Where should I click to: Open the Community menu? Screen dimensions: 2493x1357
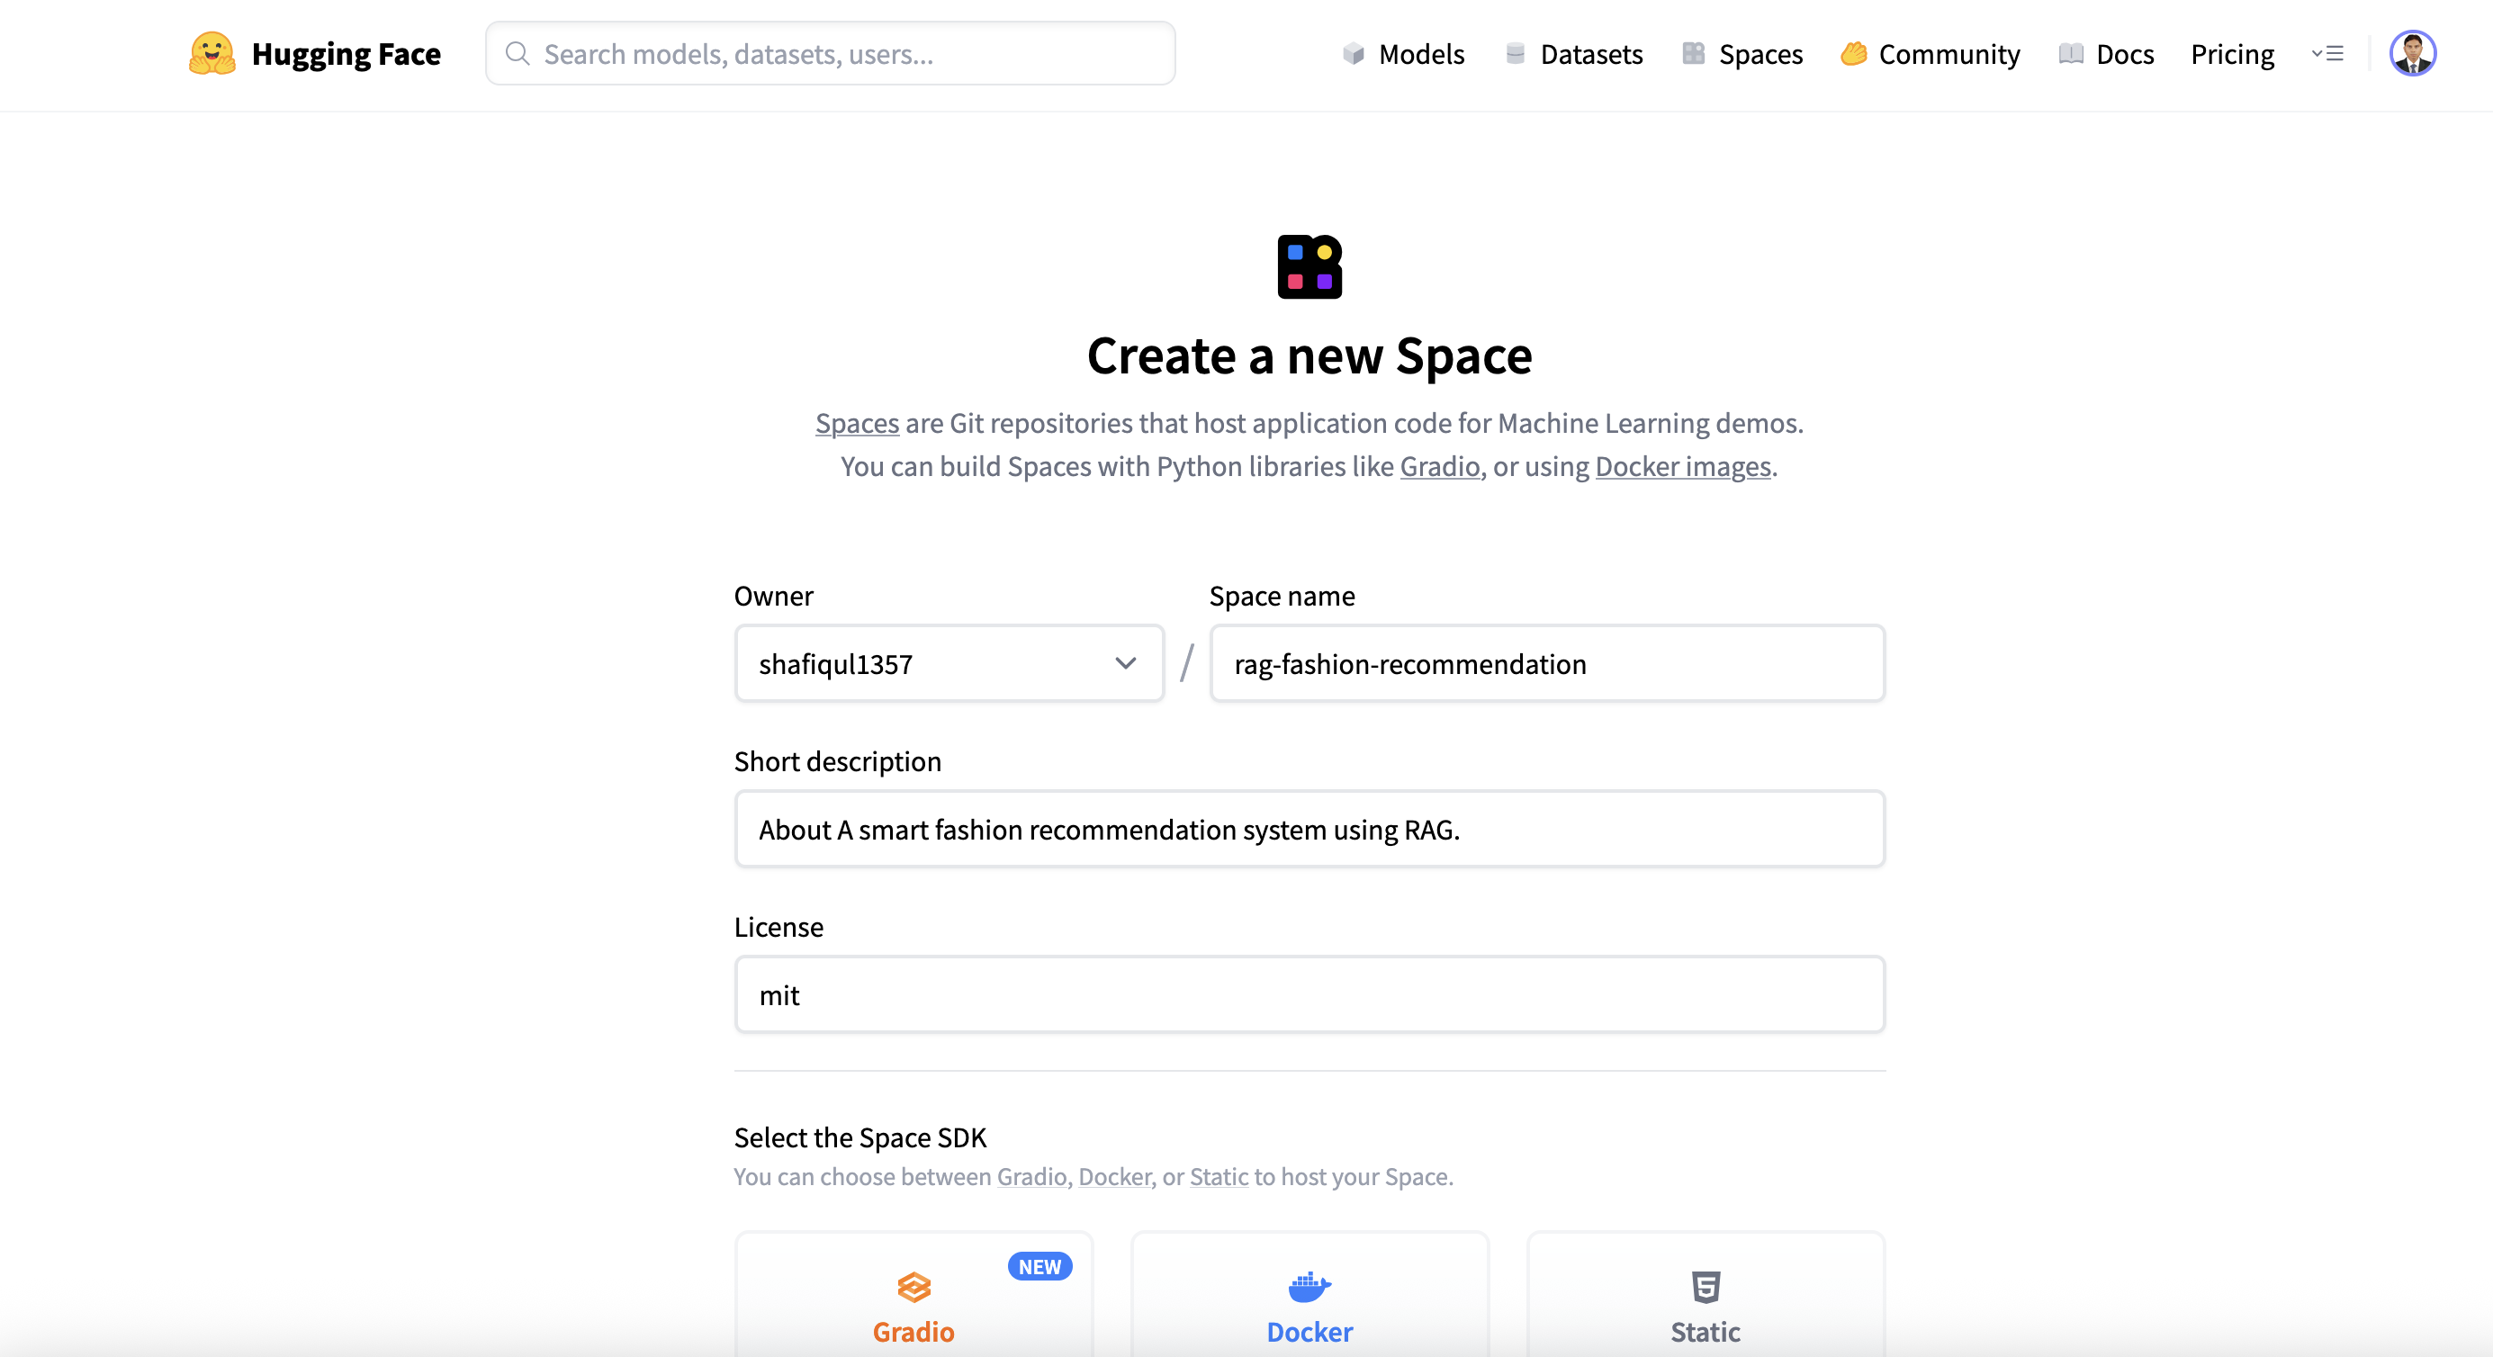click(x=1930, y=54)
